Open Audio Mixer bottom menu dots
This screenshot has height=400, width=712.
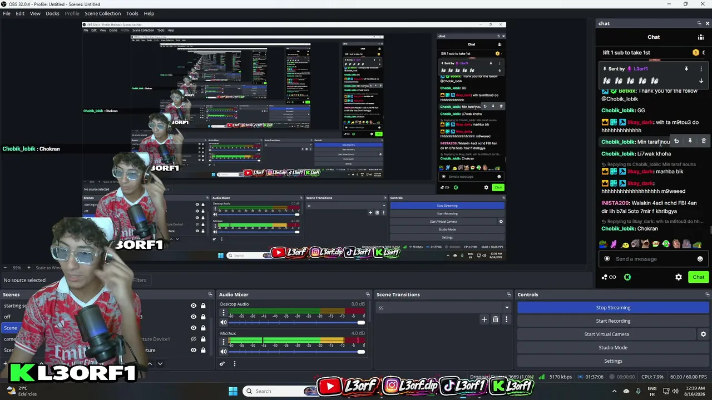click(x=235, y=364)
